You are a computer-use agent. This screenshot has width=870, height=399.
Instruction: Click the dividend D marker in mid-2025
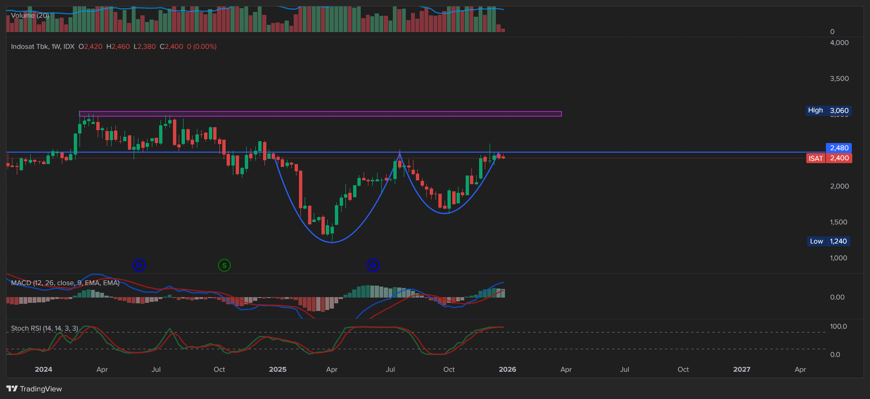pyautogui.click(x=373, y=265)
